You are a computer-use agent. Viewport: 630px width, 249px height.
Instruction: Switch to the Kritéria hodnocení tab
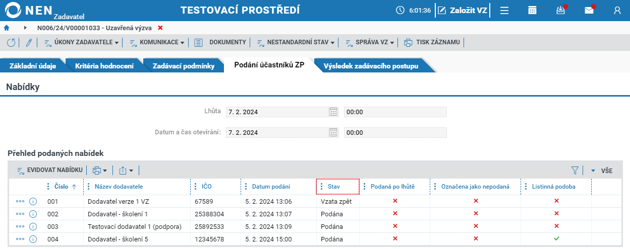pyautogui.click(x=104, y=66)
